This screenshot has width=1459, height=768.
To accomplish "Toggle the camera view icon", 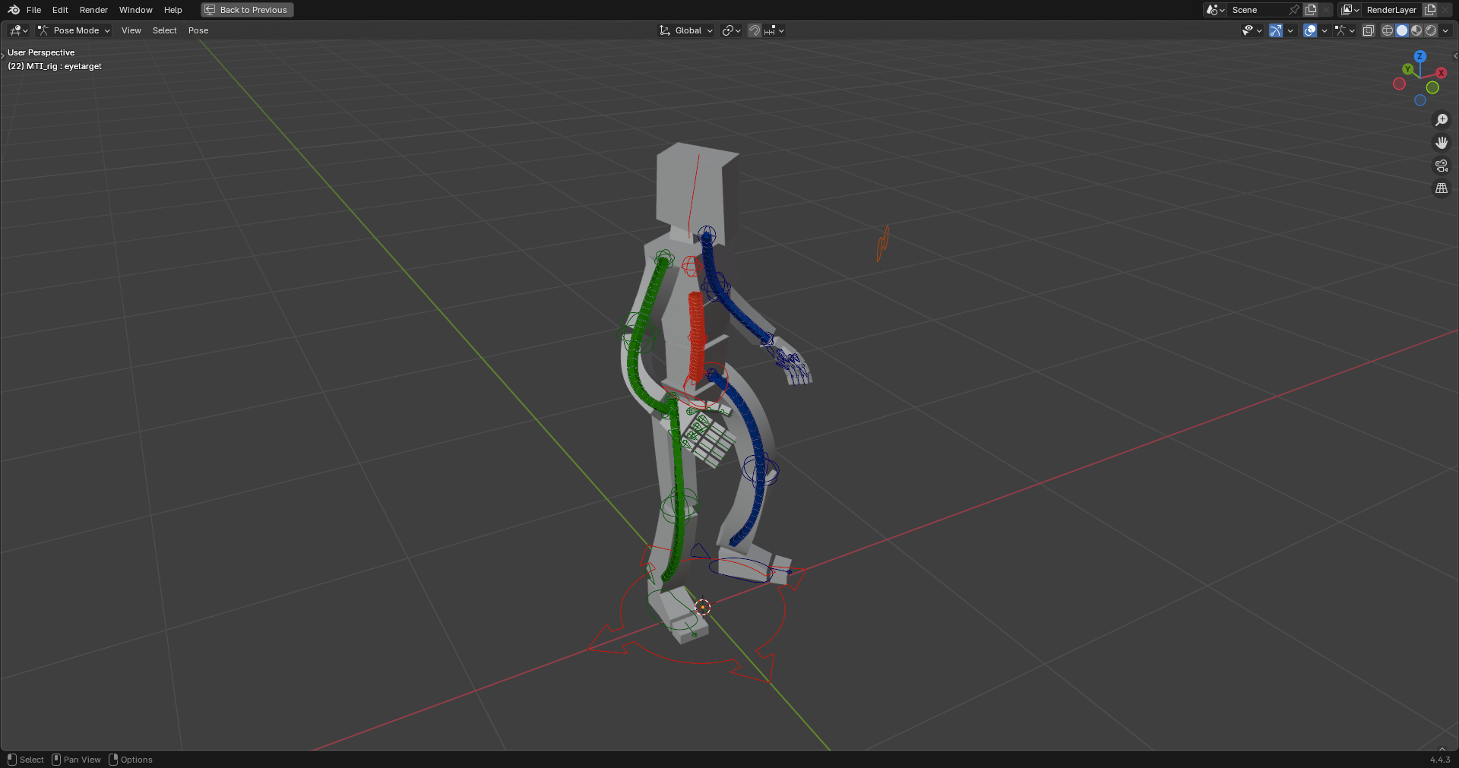I will pyautogui.click(x=1441, y=166).
